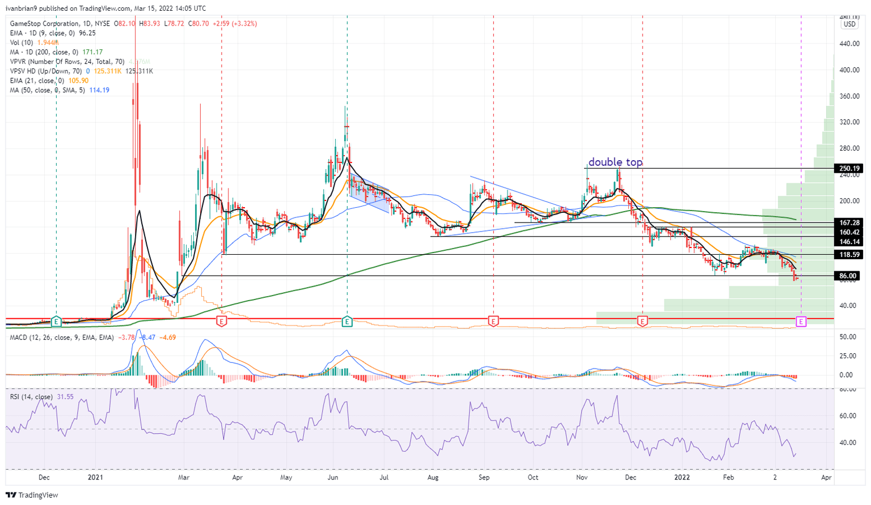This screenshot has width=871, height=505.
Task: Click the May label on the time axis
Action: click(286, 478)
